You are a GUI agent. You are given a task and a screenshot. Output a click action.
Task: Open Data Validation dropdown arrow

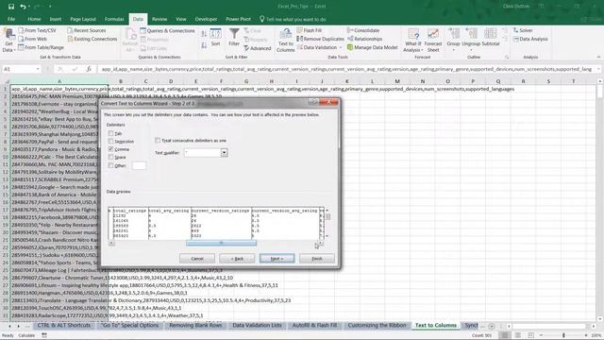[341, 47]
